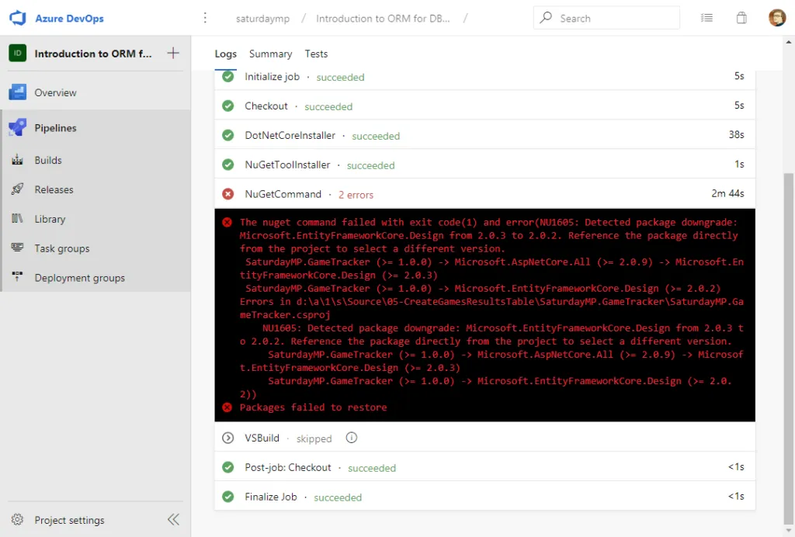Click NuGetCommand red error icon
795x537 pixels.
point(228,194)
